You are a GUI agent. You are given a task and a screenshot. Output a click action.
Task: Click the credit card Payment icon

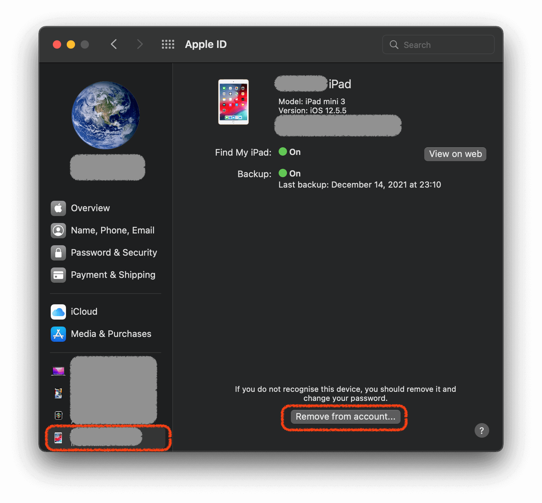tap(58, 275)
